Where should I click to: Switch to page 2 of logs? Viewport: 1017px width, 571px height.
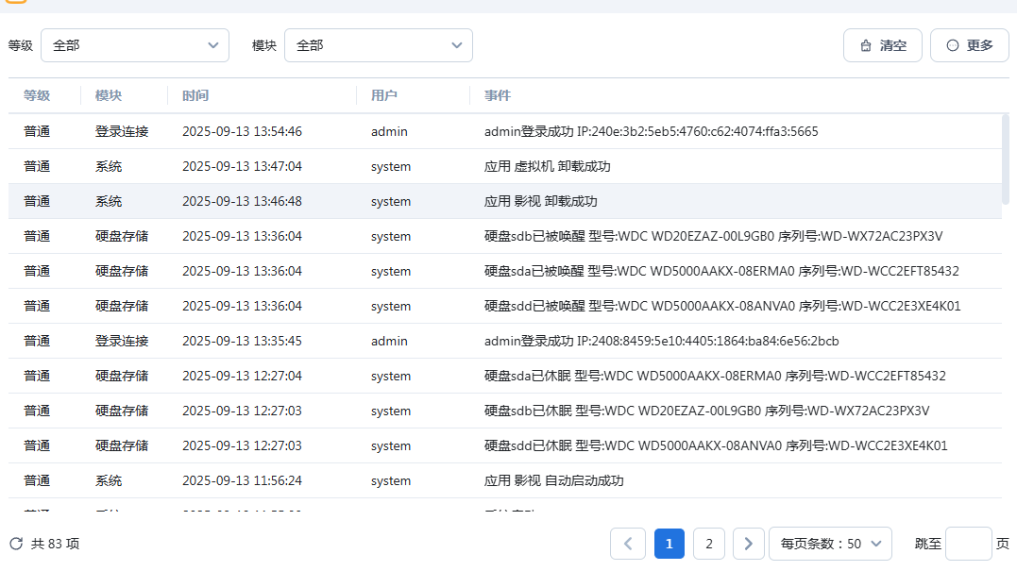coord(709,544)
